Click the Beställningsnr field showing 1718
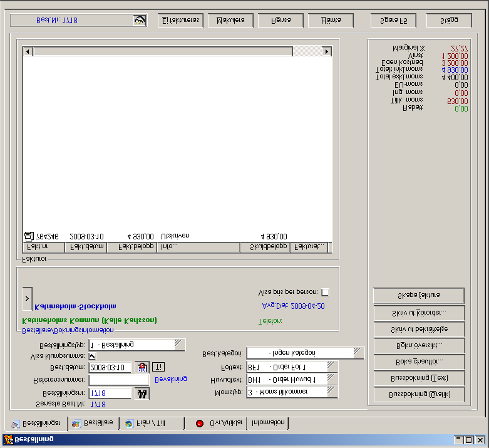Screen dimensions: 489x448 (110, 393)
